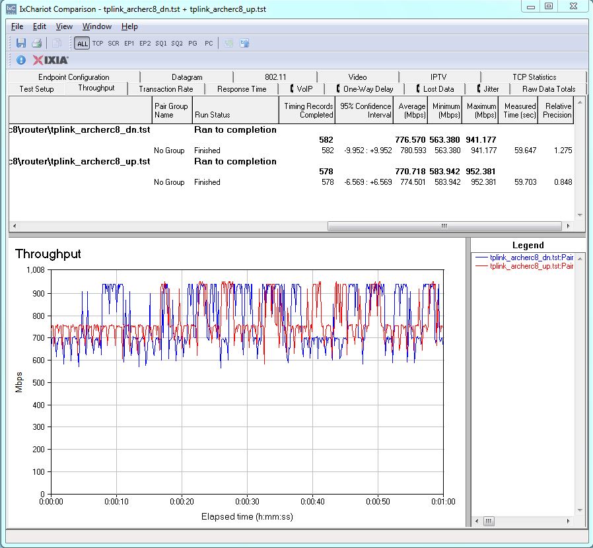Open the Help menu
Image resolution: width=593 pixels, height=548 pixels.
click(129, 26)
